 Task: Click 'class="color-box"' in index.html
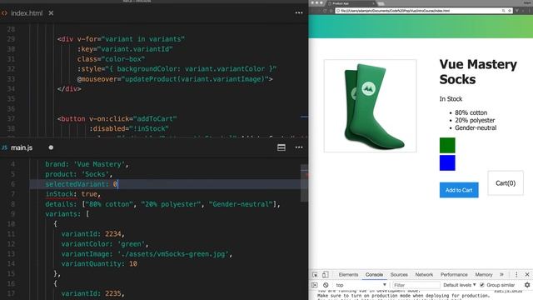coord(111,59)
